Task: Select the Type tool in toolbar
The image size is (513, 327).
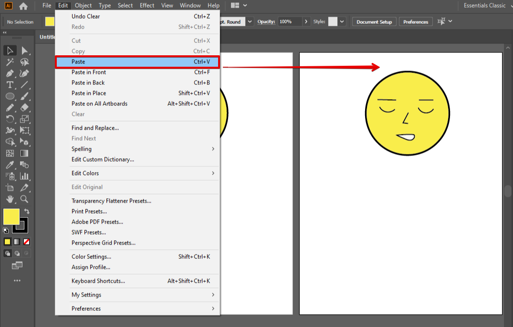Action: [x=10, y=85]
